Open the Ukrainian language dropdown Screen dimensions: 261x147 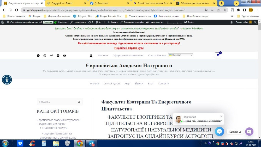[181, 55]
